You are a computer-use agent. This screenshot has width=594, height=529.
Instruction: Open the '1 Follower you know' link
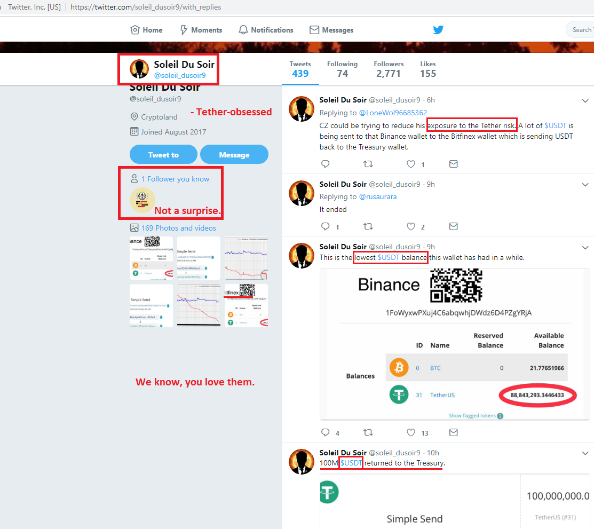point(176,179)
